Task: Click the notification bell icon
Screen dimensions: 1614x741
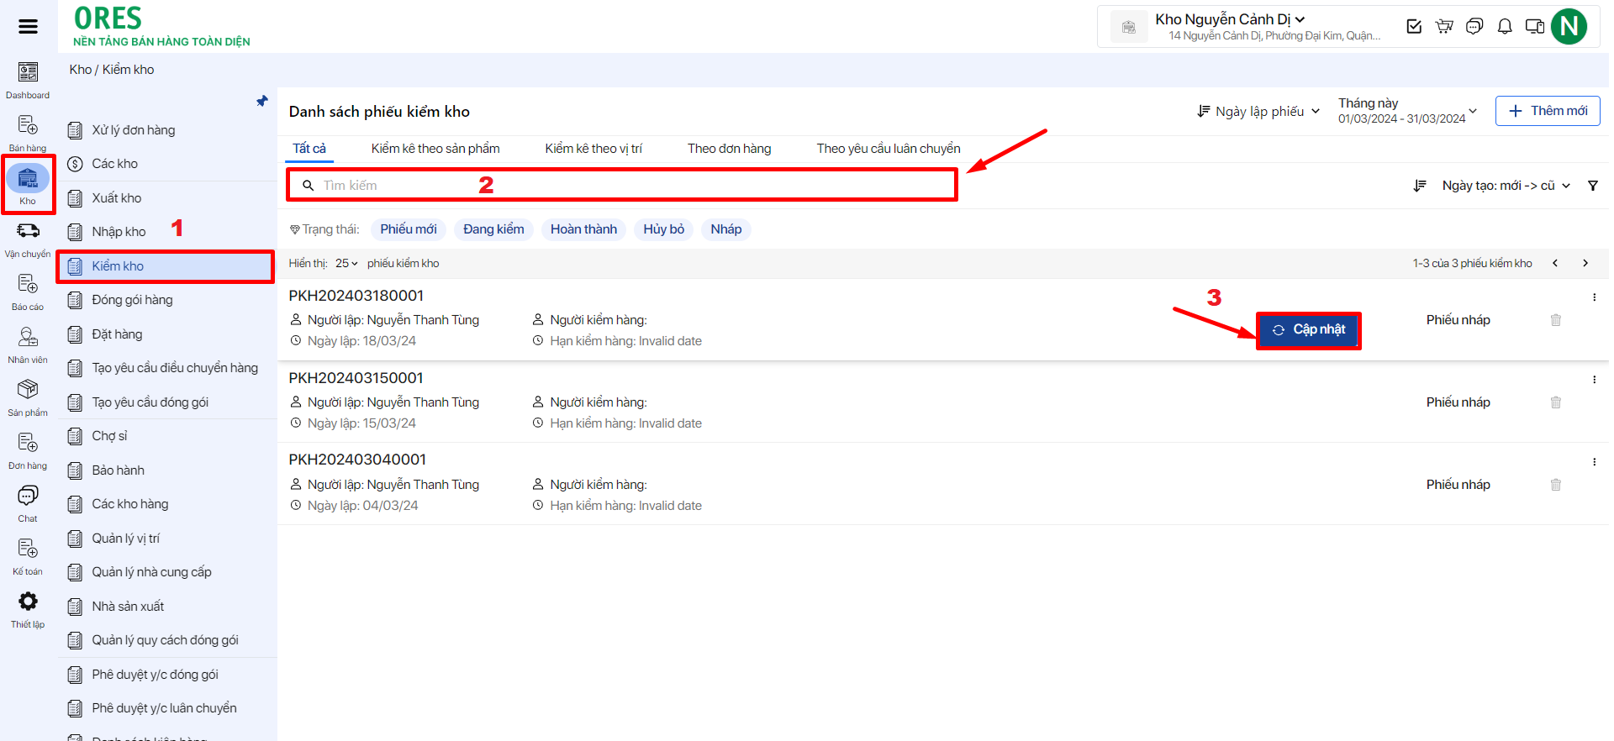Action: click(1505, 27)
